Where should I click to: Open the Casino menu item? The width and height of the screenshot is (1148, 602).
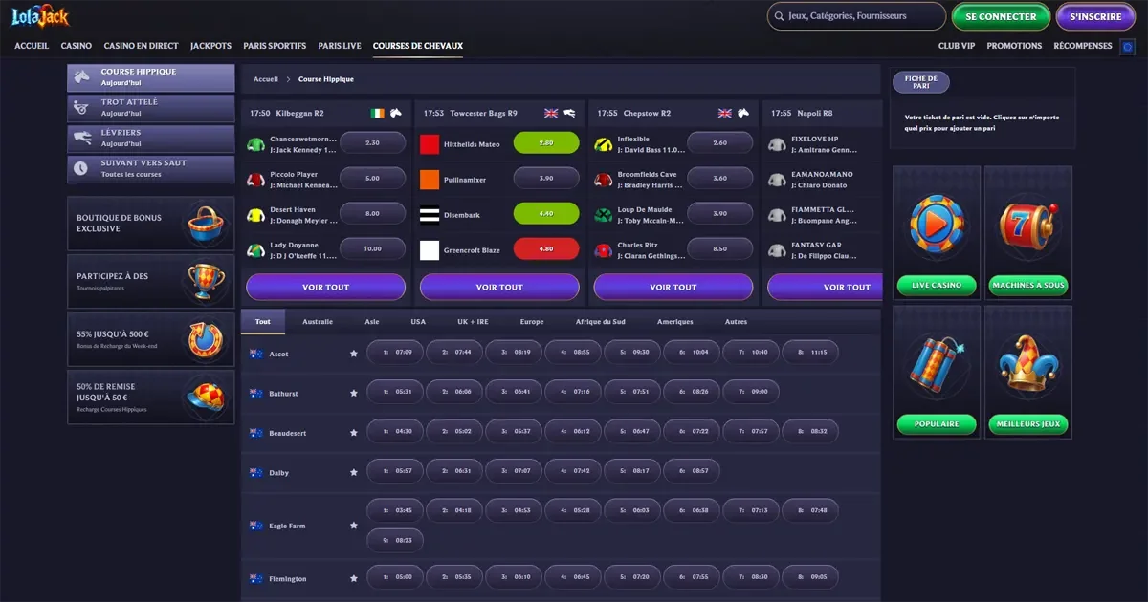(77, 46)
